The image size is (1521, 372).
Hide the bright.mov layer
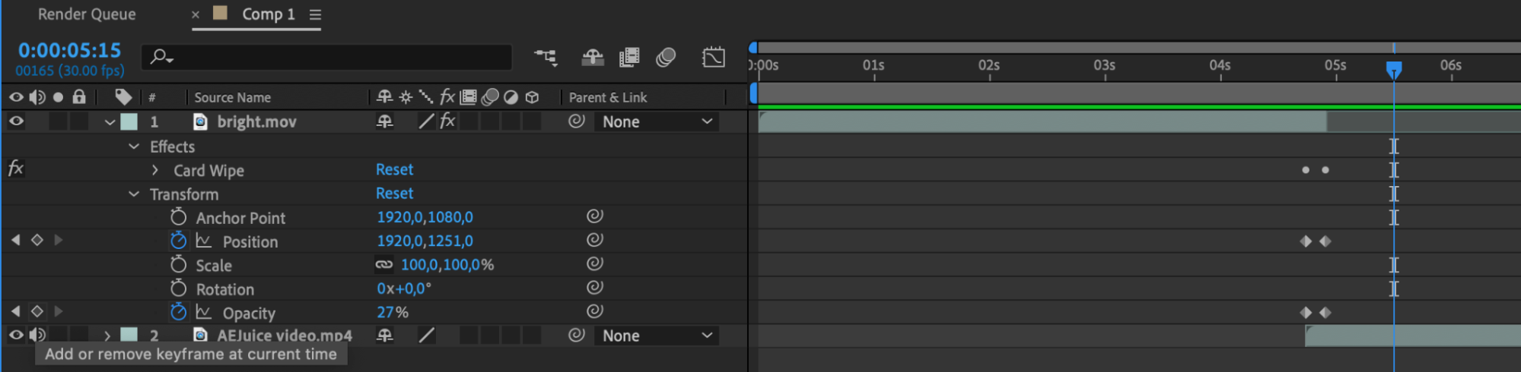click(16, 121)
